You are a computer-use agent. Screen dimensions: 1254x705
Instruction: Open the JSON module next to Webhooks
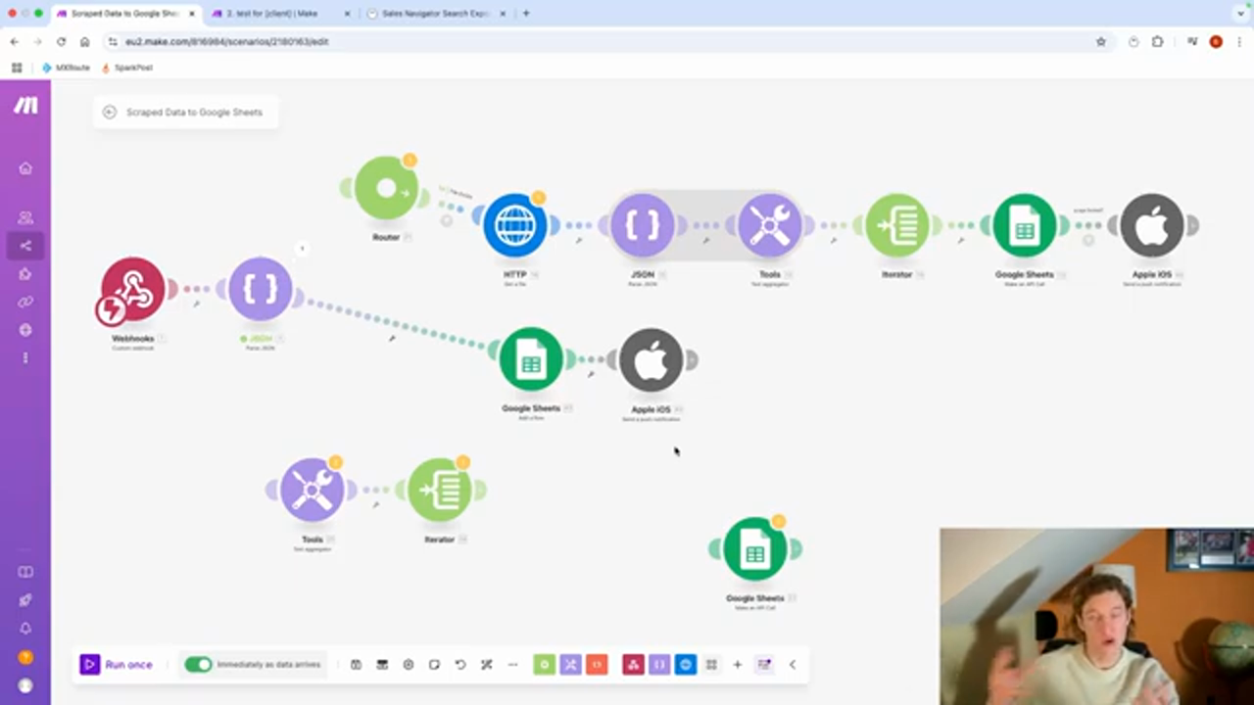point(261,290)
